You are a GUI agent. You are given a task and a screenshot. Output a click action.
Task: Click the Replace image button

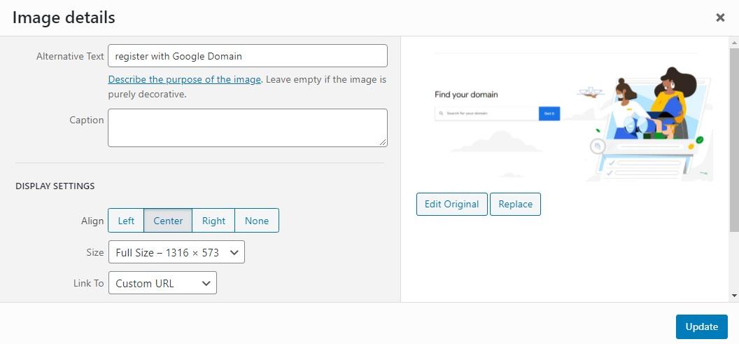pos(515,204)
